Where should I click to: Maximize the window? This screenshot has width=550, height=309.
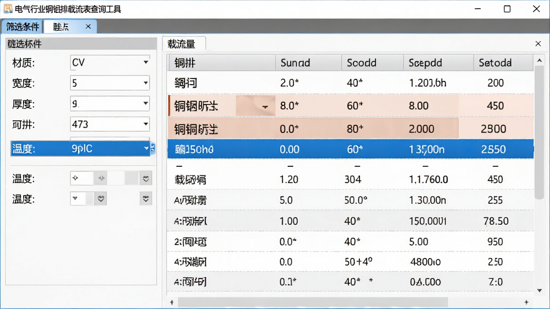(507, 9)
